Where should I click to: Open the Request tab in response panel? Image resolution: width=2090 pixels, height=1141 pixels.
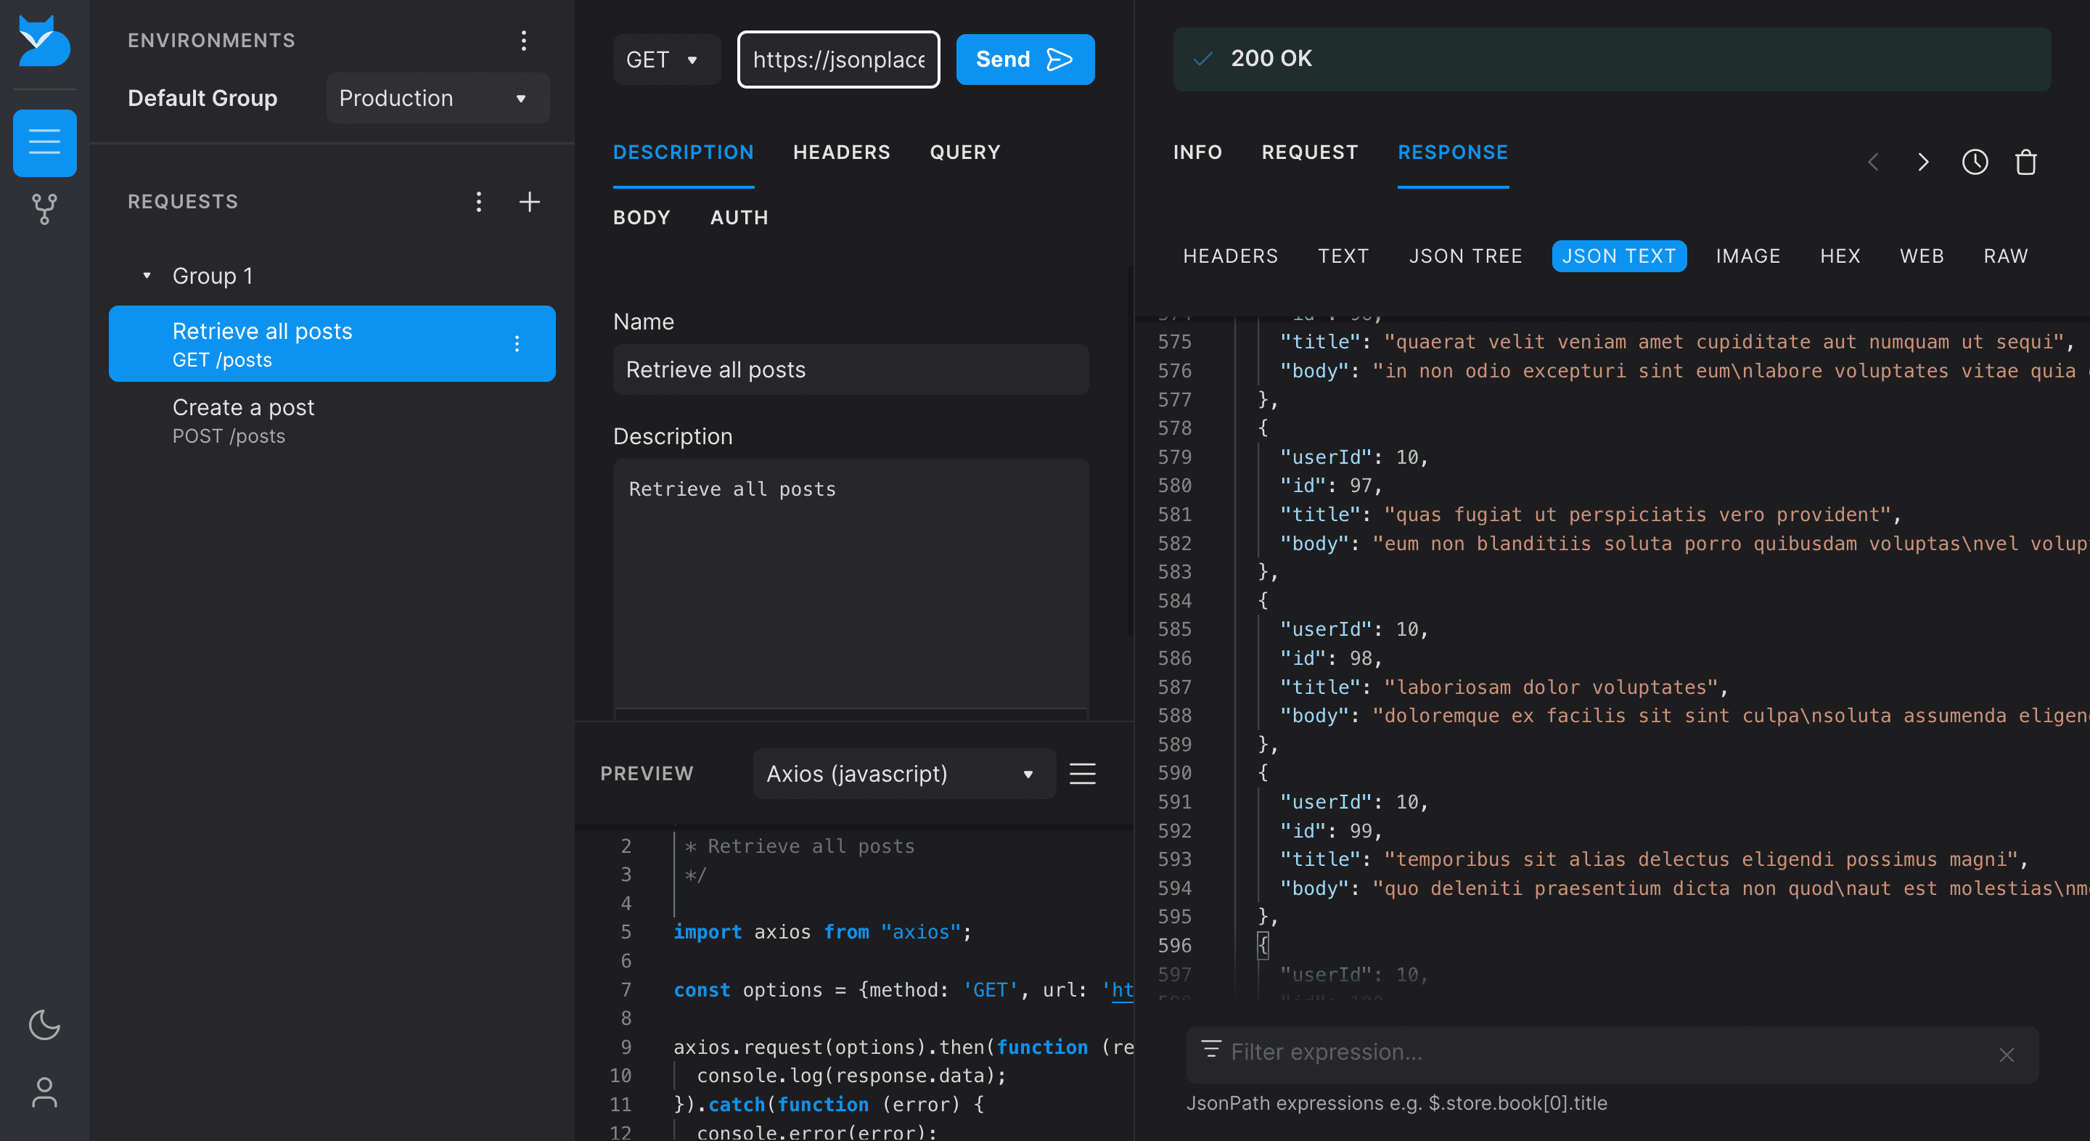tap(1309, 152)
